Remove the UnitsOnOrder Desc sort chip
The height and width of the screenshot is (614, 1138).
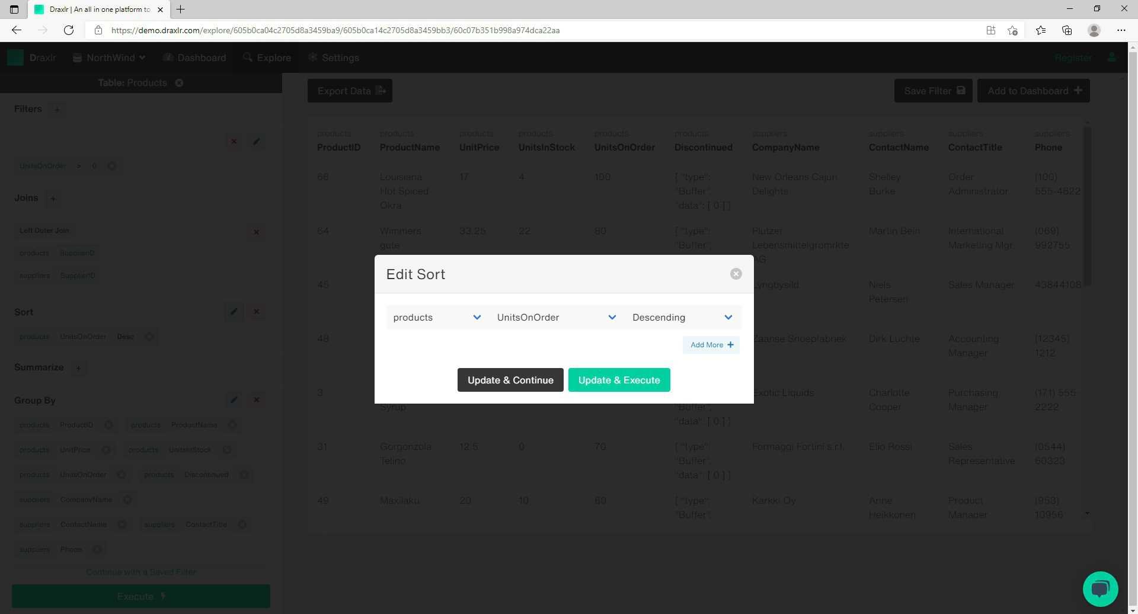point(149,337)
